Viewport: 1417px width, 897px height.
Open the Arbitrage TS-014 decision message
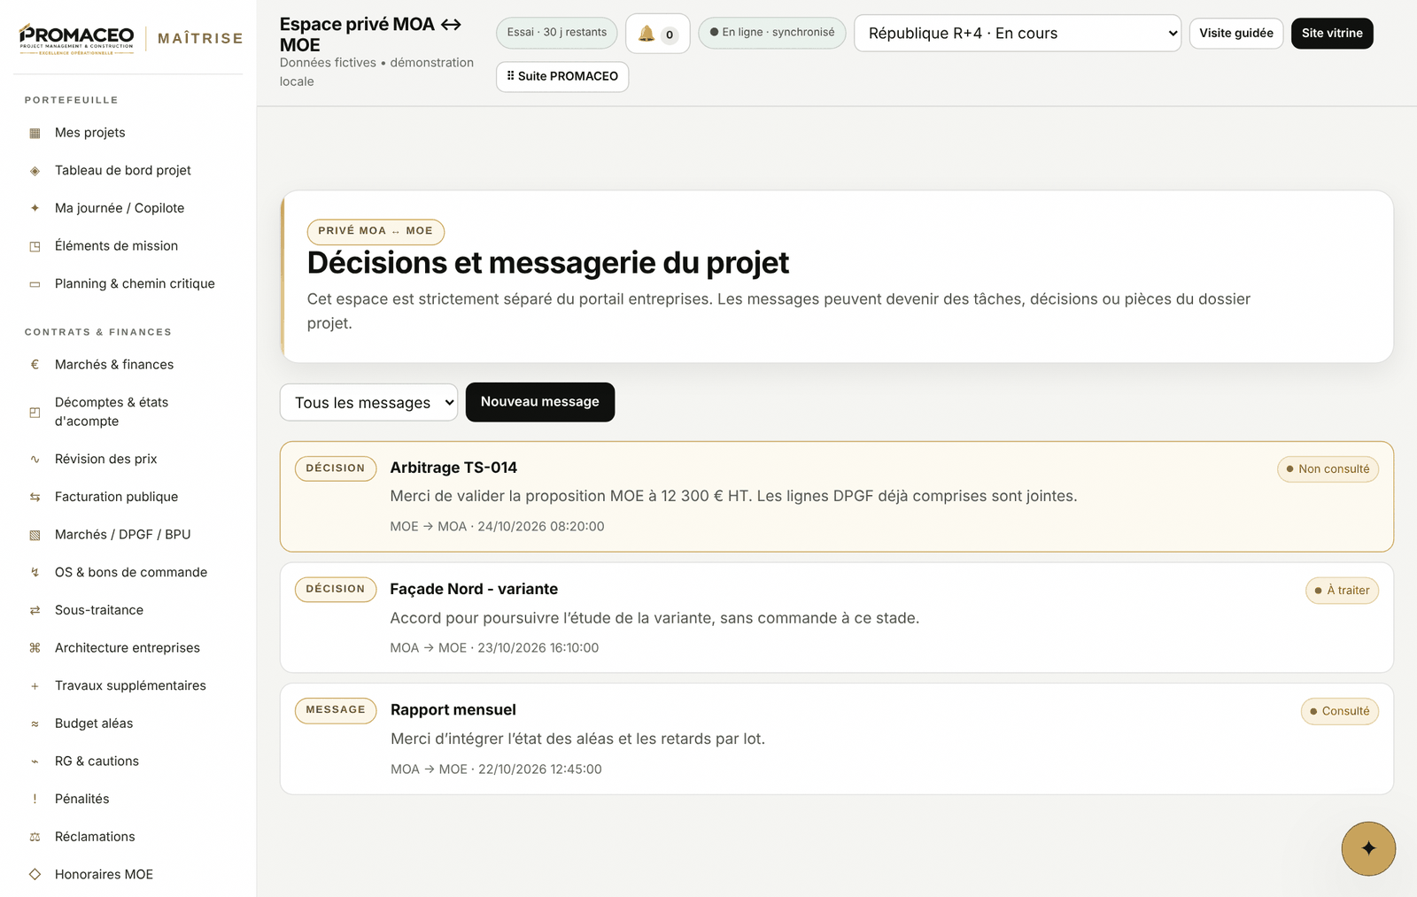point(836,497)
